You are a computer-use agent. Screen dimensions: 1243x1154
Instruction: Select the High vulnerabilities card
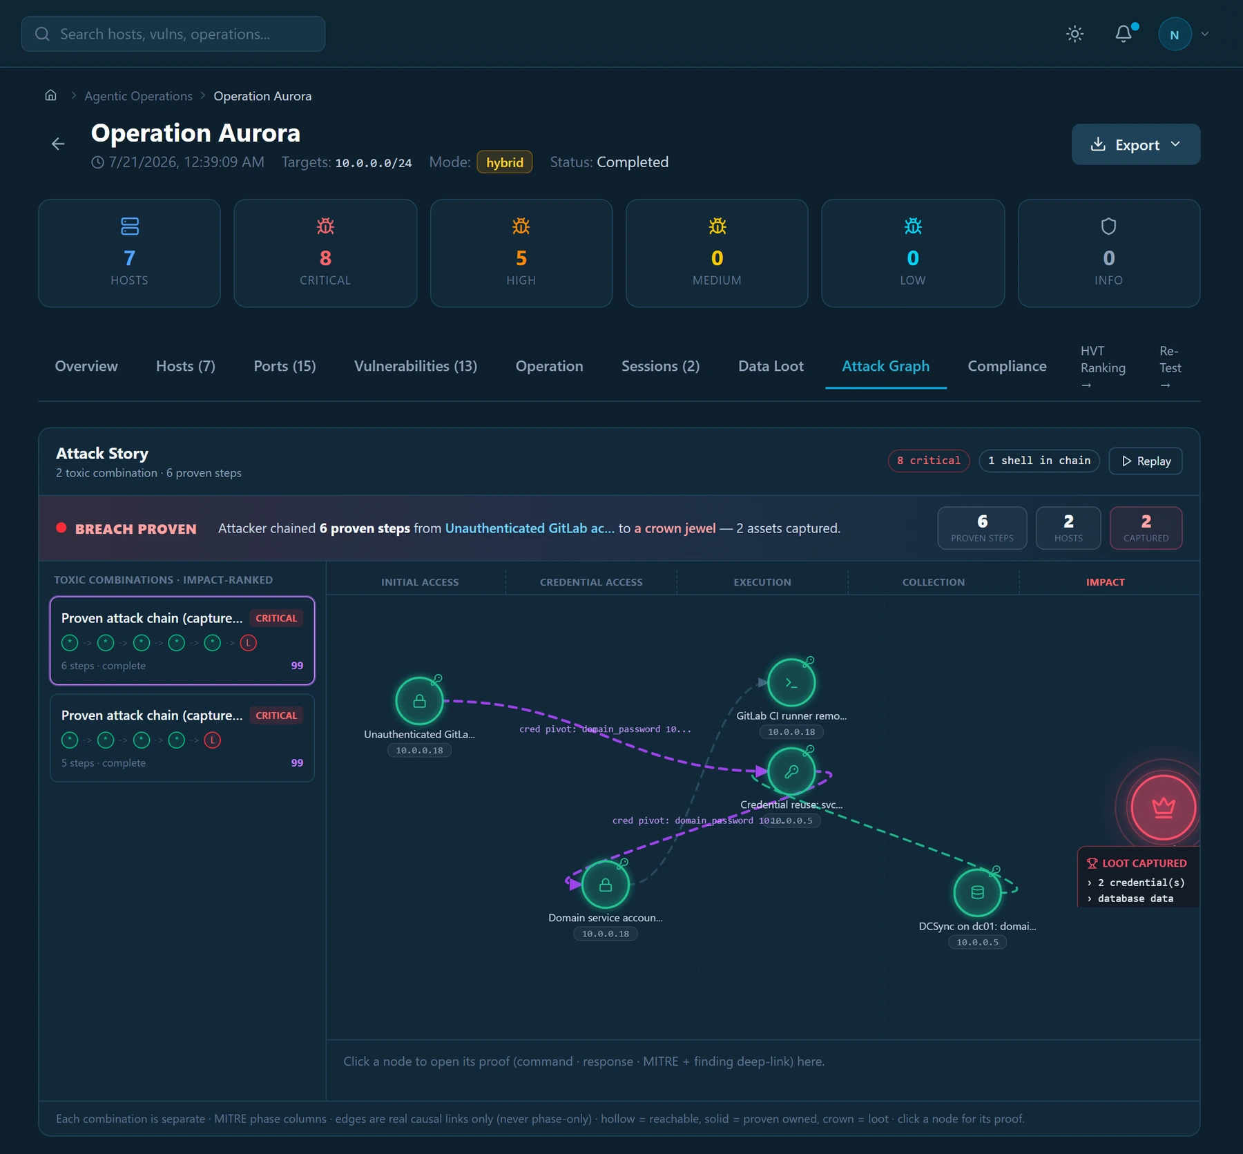click(521, 253)
